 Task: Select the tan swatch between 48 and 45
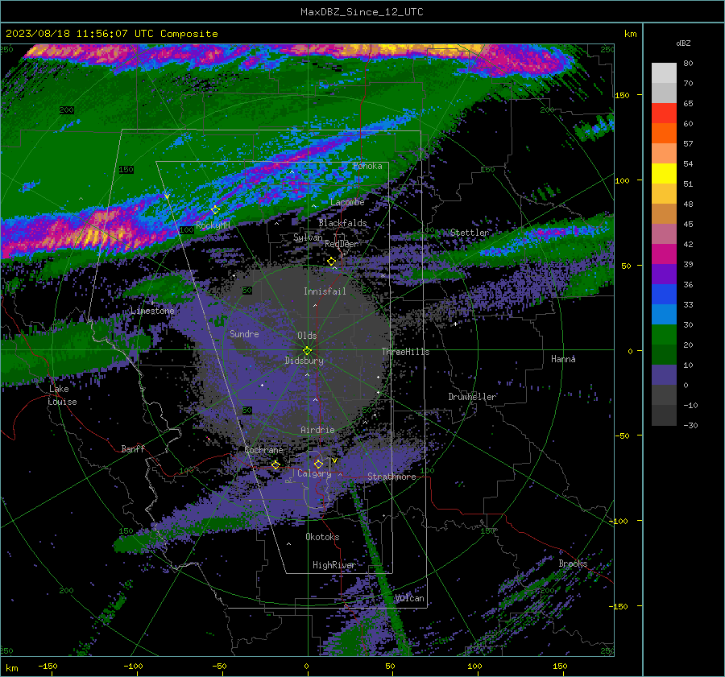pyautogui.click(x=664, y=214)
